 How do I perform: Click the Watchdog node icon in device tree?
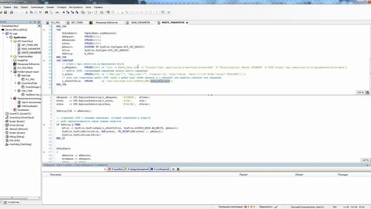pyautogui.click(x=7, y=145)
